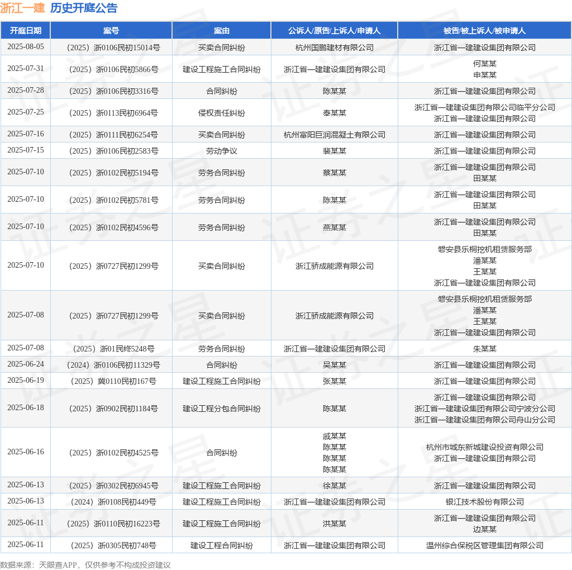Viewport: 572px width, 570px height.
Task: Select the date 2025-06-18
Action: click(26, 407)
